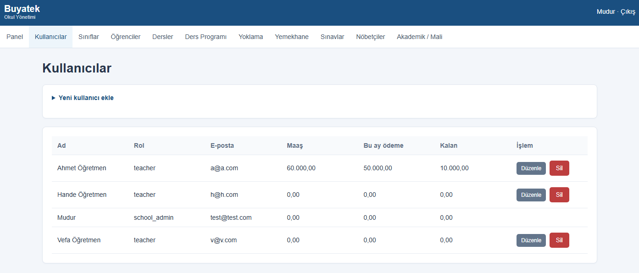Click teacher role in Ahmet Öğretmen row
Screen dimensions: 639x273
tap(144, 168)
